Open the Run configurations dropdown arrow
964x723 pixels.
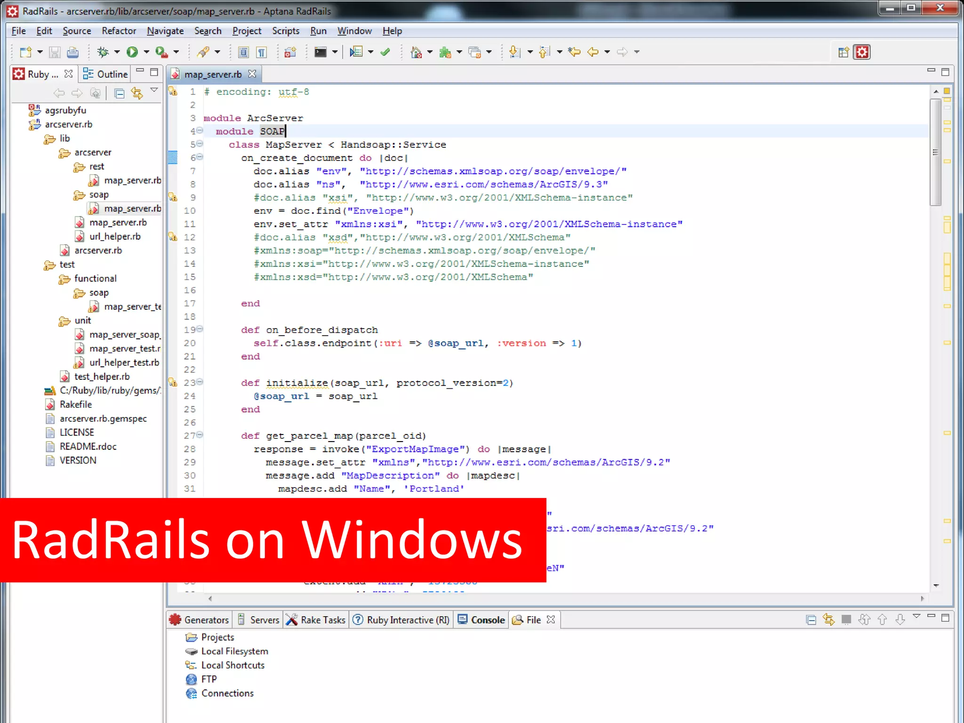pyautogui.click(x=146, y=52)
